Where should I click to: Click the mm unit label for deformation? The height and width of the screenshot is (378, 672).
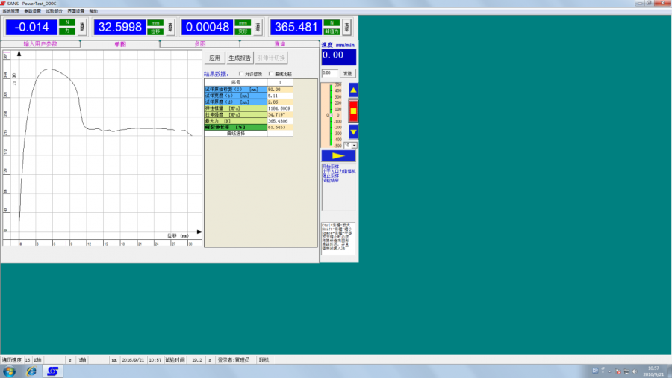pyautogui.click(x=243, y=22)
